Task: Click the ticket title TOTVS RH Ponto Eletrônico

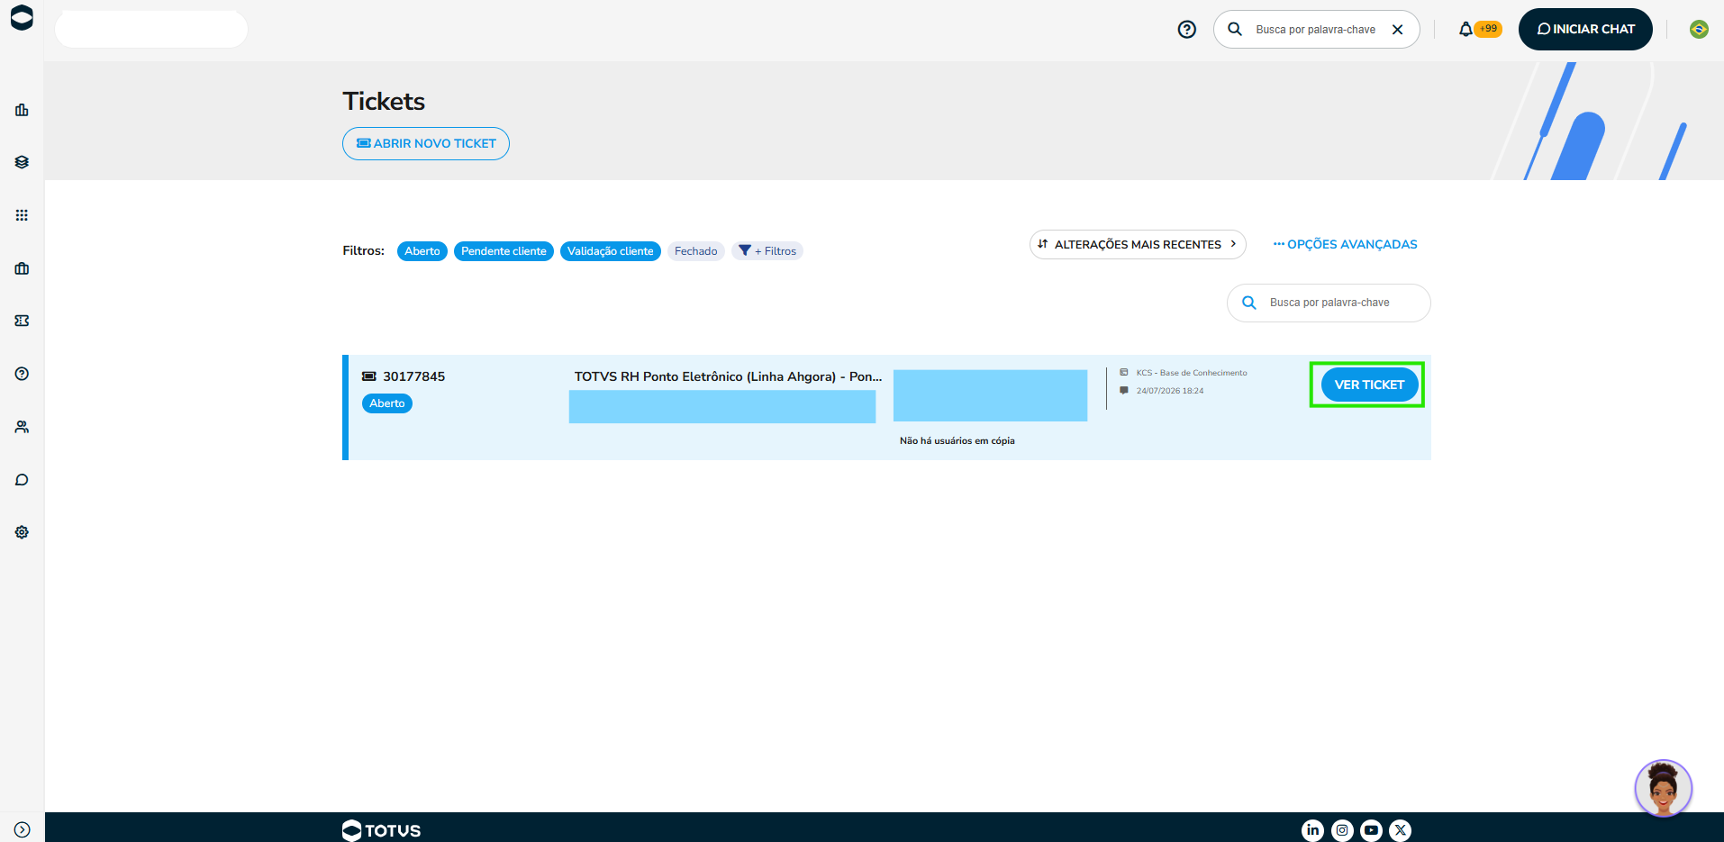Action: click(x=729, y=376)
